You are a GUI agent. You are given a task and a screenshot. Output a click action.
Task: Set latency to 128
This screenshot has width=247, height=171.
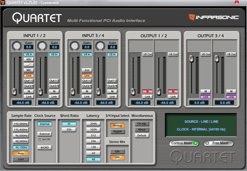click(x=93, y=147)
